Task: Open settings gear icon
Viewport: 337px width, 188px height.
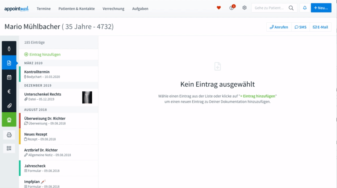Action: click(244, 8)
